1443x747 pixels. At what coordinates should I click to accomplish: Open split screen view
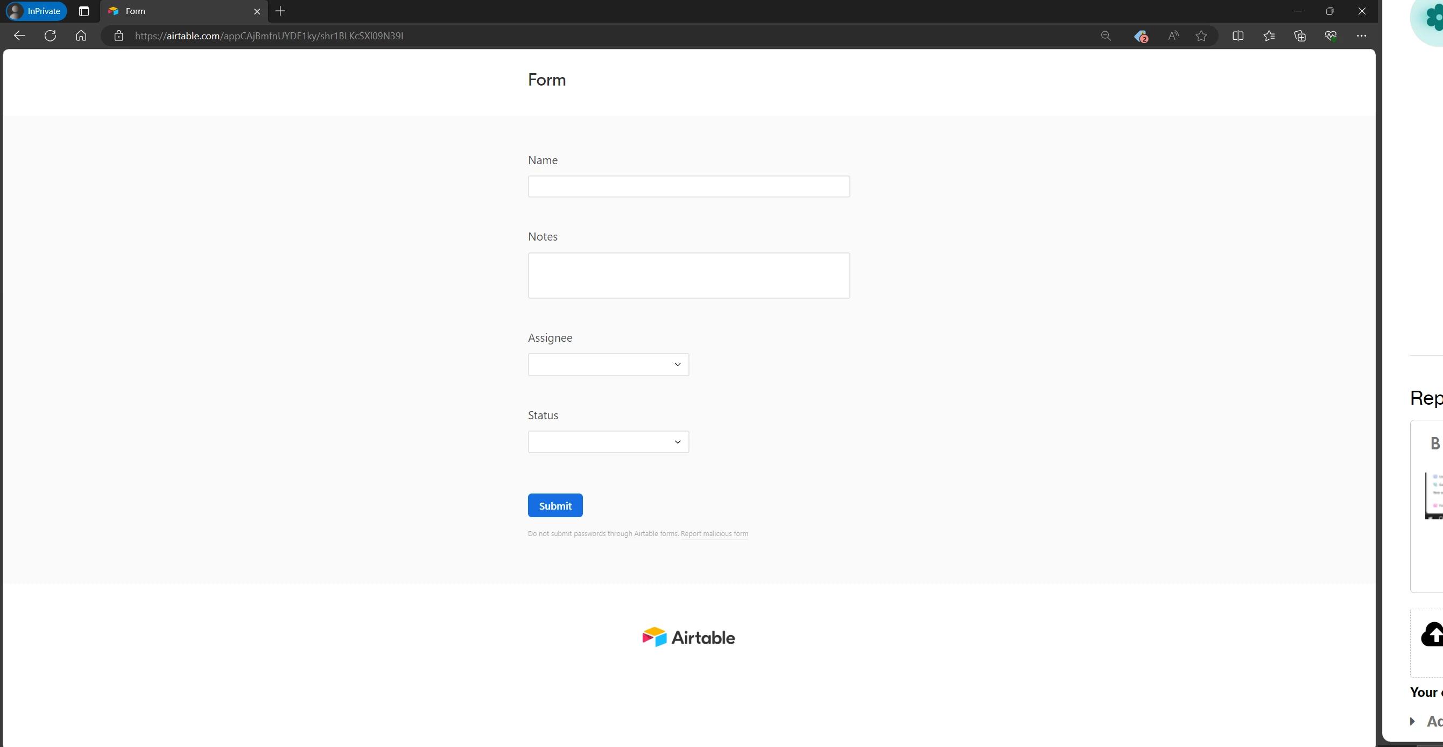pos(1238,36)
